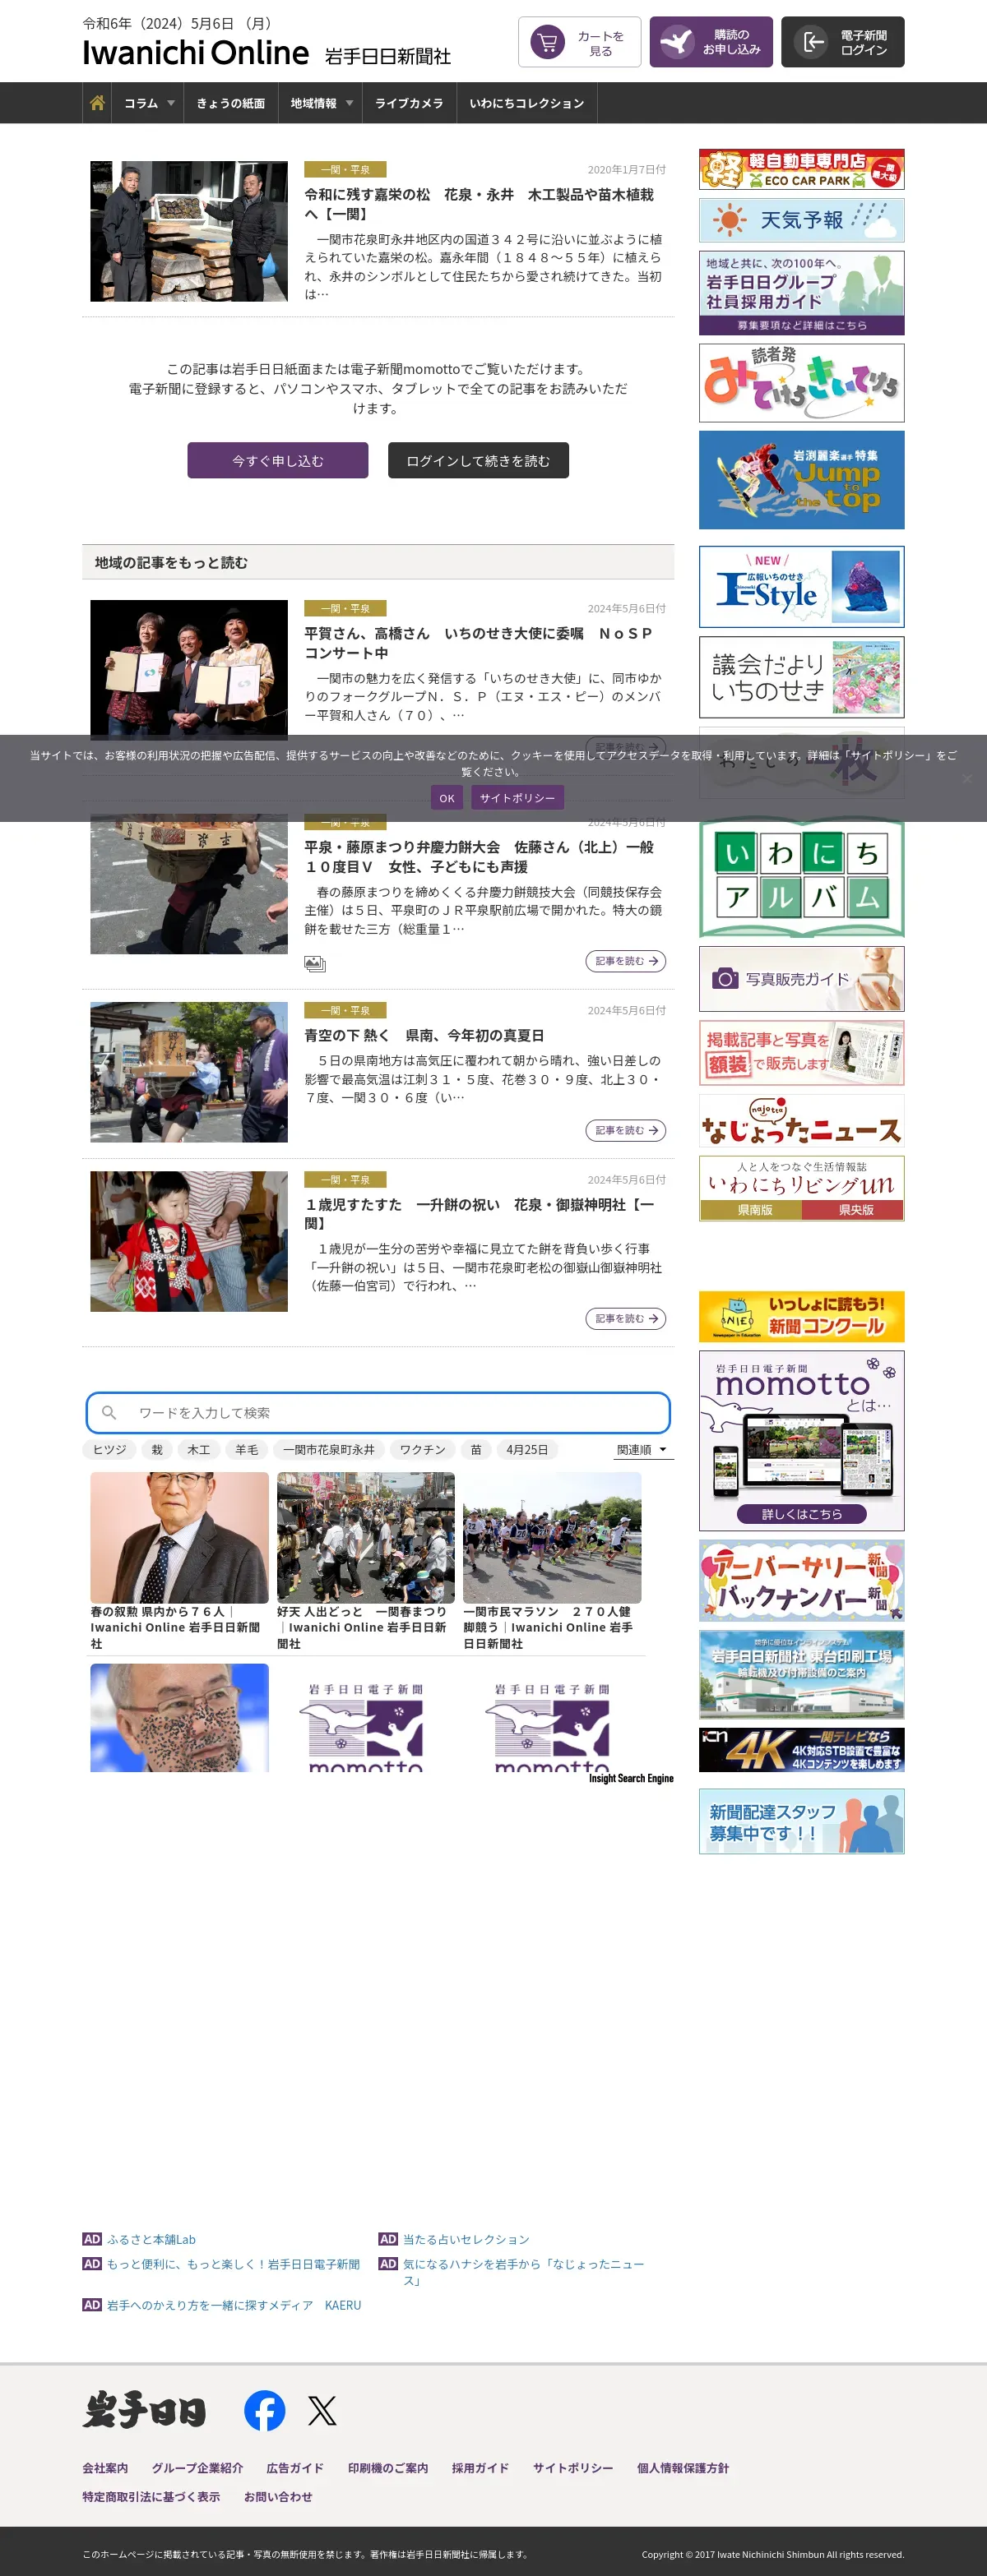Open the 春の叙勲 search result thumbnail
987x2576 pixels.
tap(179, 1537)
